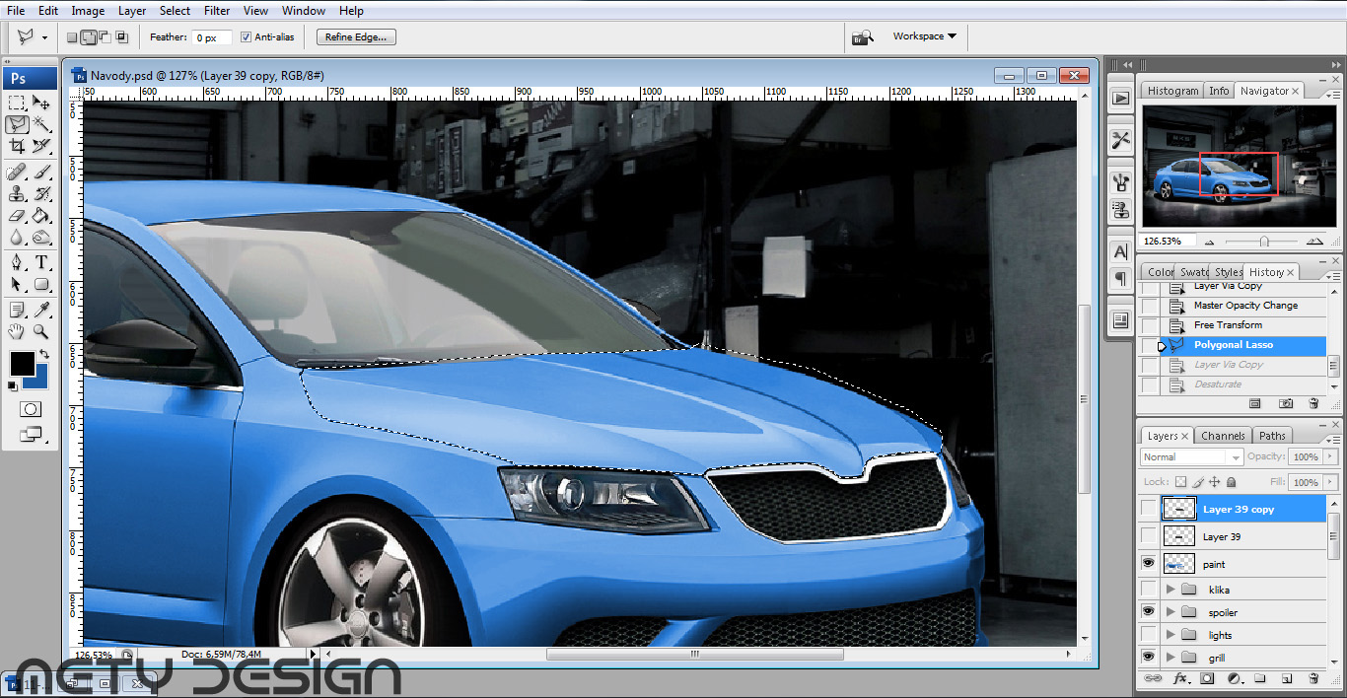This screenshot has width=1347, height=698.
Task: Open the Workspace dropdown
Action: click(x=924, y=36)
